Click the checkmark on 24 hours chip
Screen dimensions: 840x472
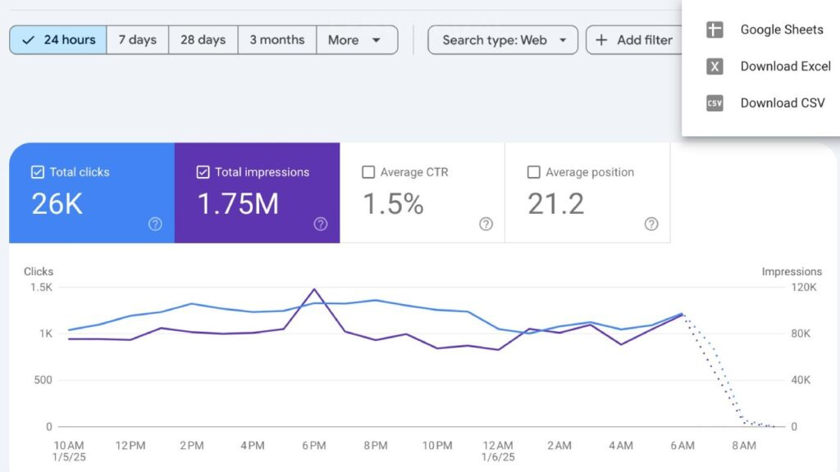click(29, 40)
